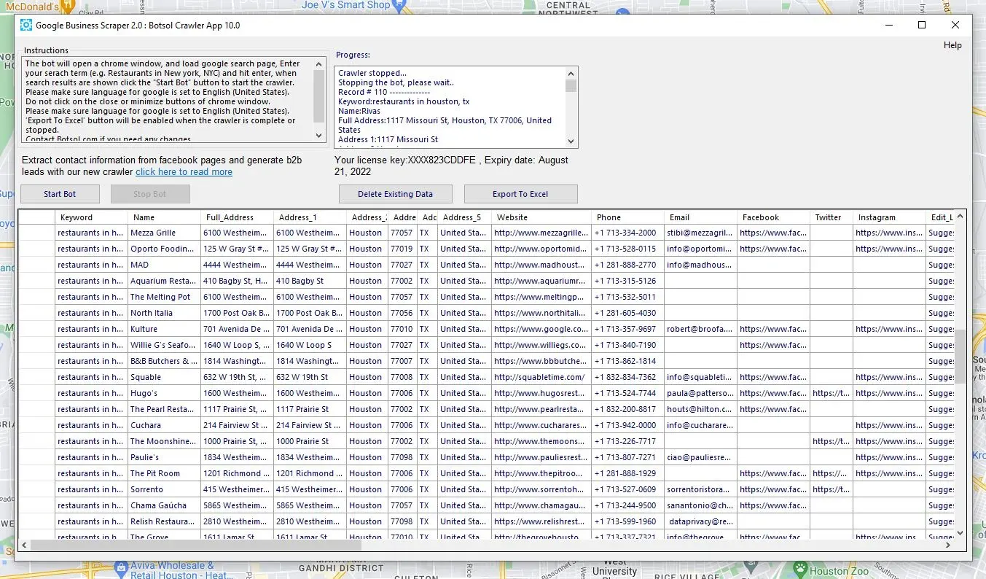Click Delete Existing Data button
The width and height of the screenshot is (986, 579).
pos(396,194)
